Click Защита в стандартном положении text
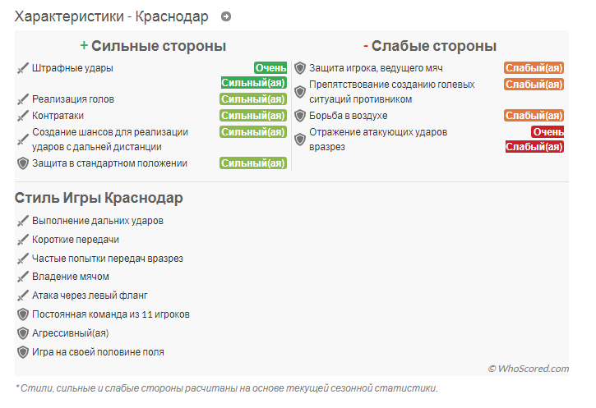Screen dimensions: 596x408 (x=110, y=163)
